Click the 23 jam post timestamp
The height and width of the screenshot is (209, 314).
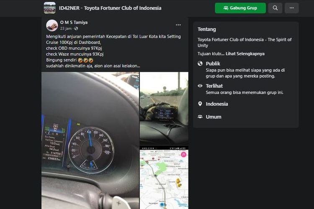[66, 28]
